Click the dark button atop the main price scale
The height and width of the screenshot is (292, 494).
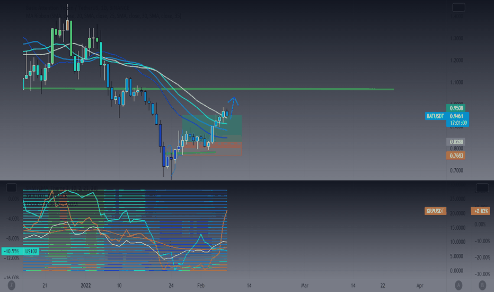458,7
